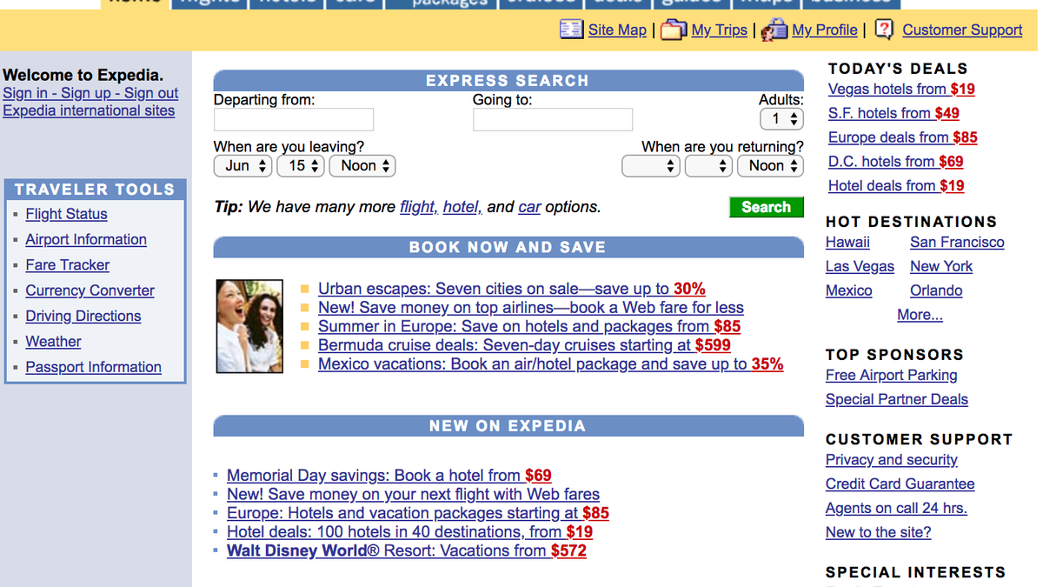Viewport: 1043px width, 587px height.
Task: Open Agents on call 24 hrs. link
Action: 896,509
